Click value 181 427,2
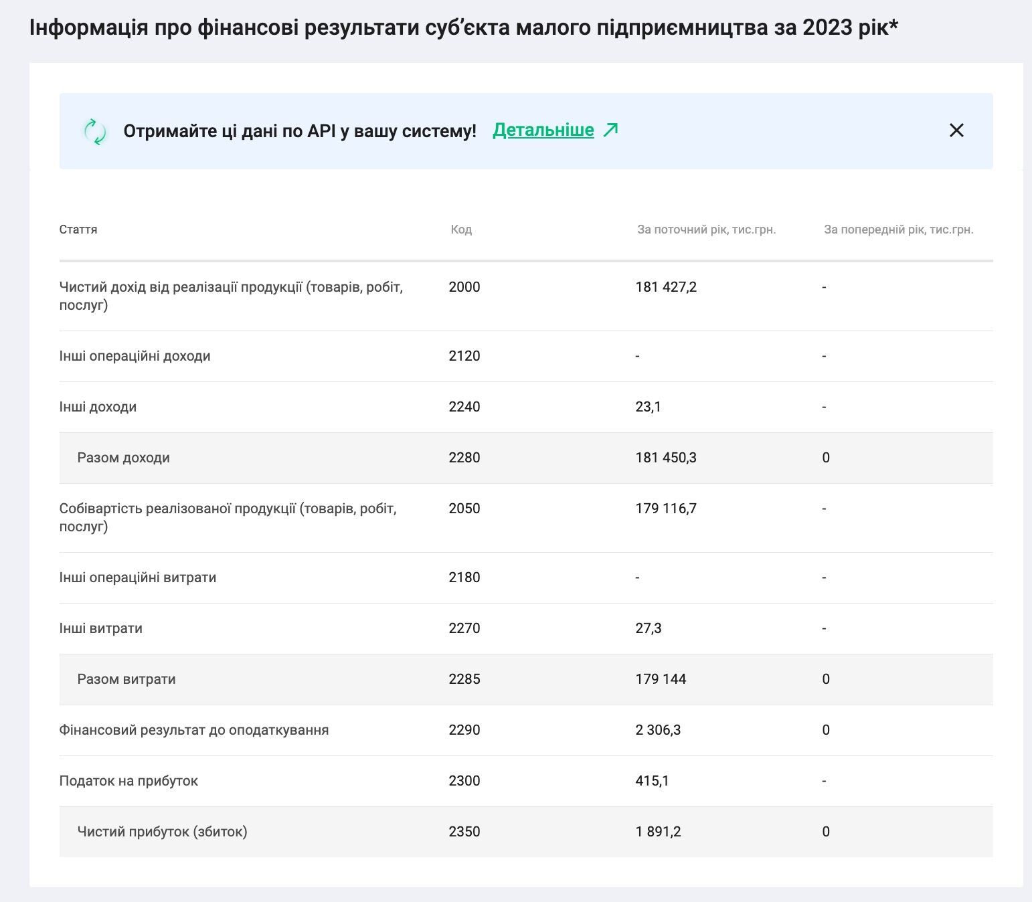The width and height of the screenshot is (1032, 902). pos(666,287)
